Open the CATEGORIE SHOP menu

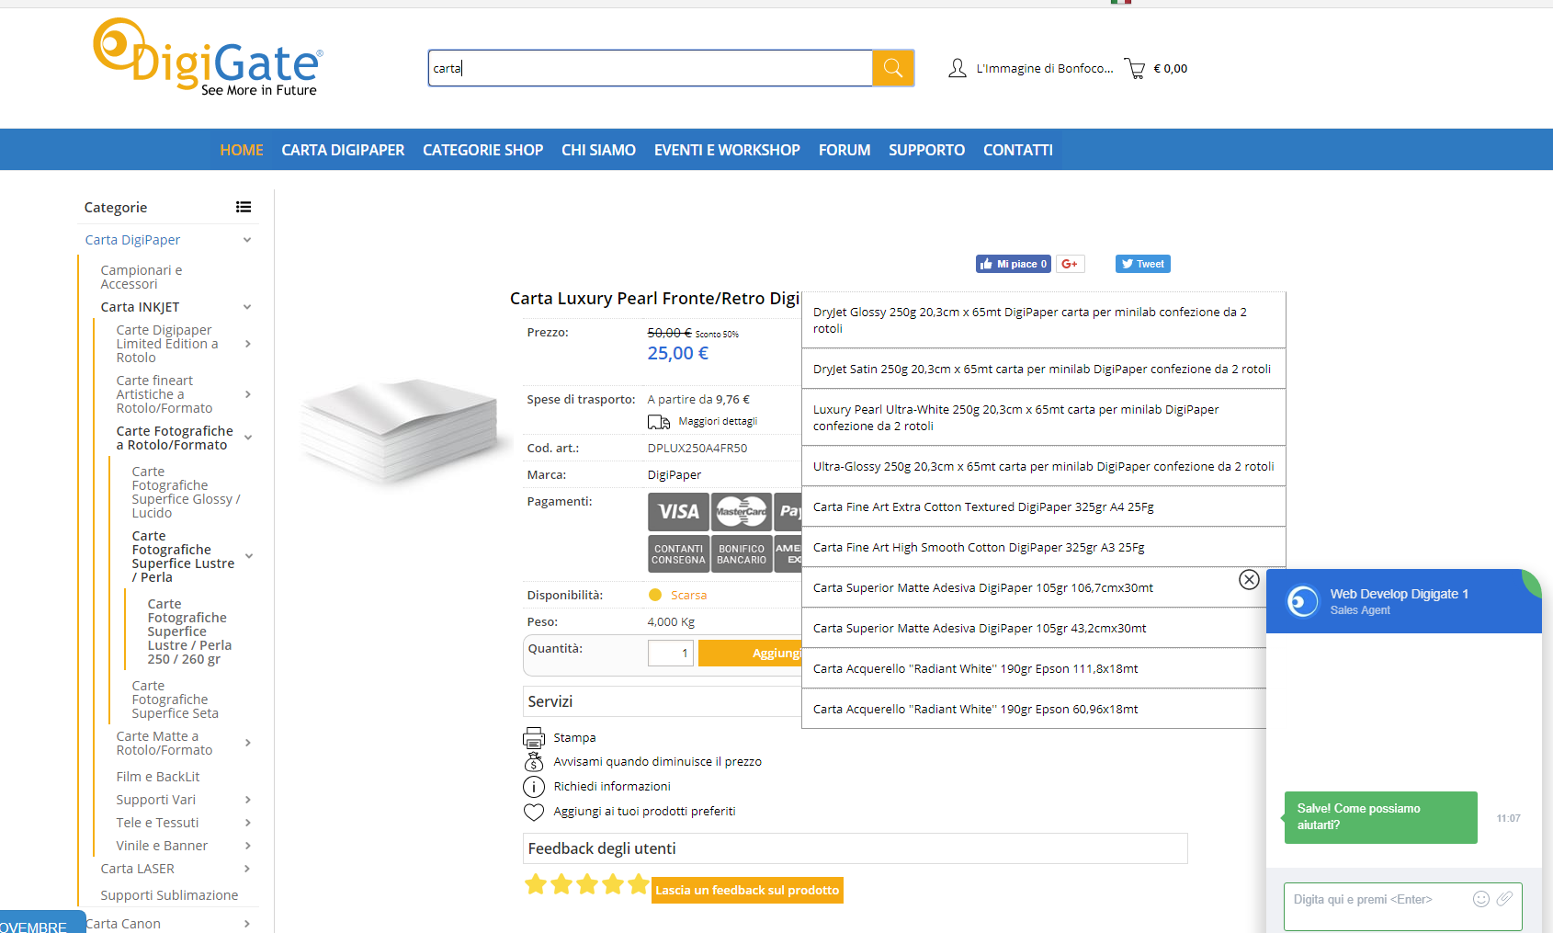pos(482,150)
